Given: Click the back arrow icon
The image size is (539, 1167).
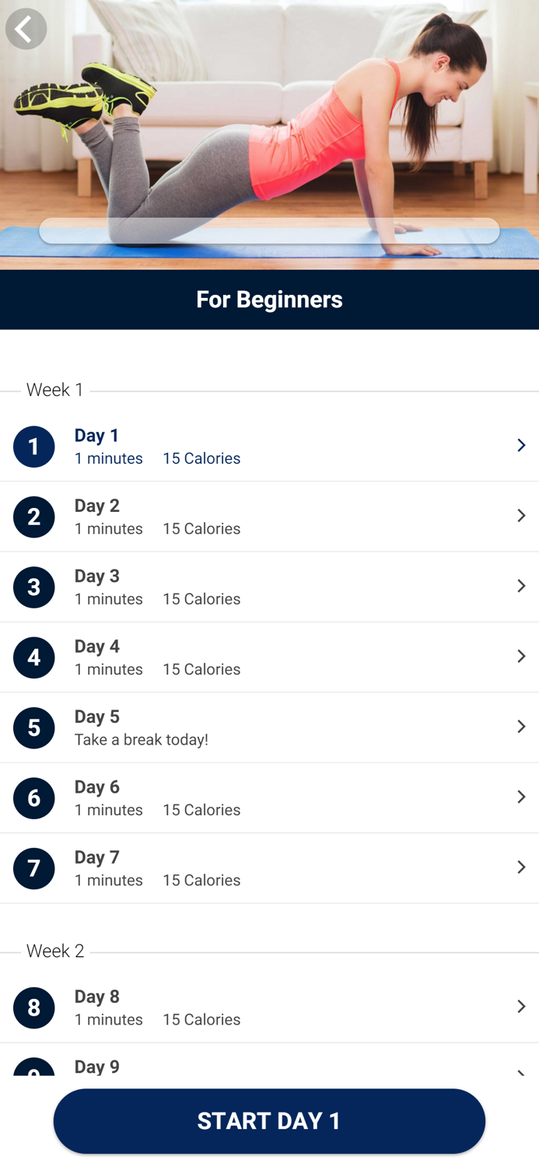Looking at the screenshot, I should pos(26,29).
